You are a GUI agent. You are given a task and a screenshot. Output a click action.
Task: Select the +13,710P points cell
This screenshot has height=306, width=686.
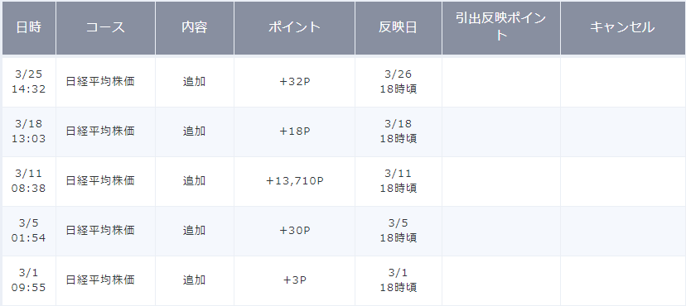(294, 181)
